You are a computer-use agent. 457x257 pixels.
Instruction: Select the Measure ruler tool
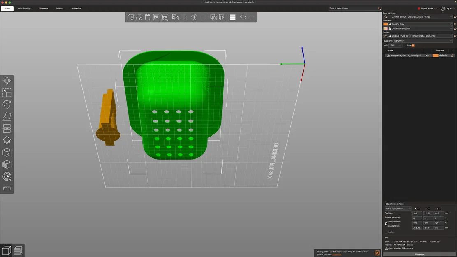(7, 188)
